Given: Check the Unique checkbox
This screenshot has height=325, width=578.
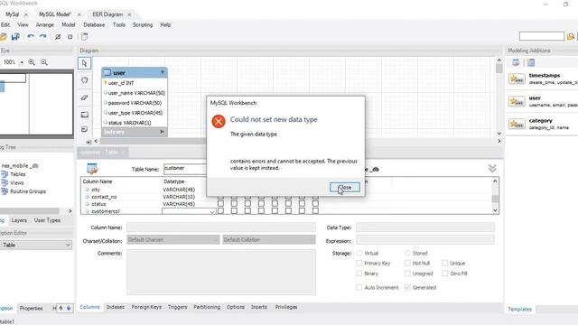Looking at the screenshot, I should (x=445, y=263).
